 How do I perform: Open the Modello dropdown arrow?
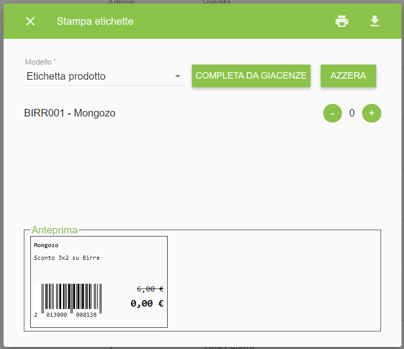(x=177, y=76)
